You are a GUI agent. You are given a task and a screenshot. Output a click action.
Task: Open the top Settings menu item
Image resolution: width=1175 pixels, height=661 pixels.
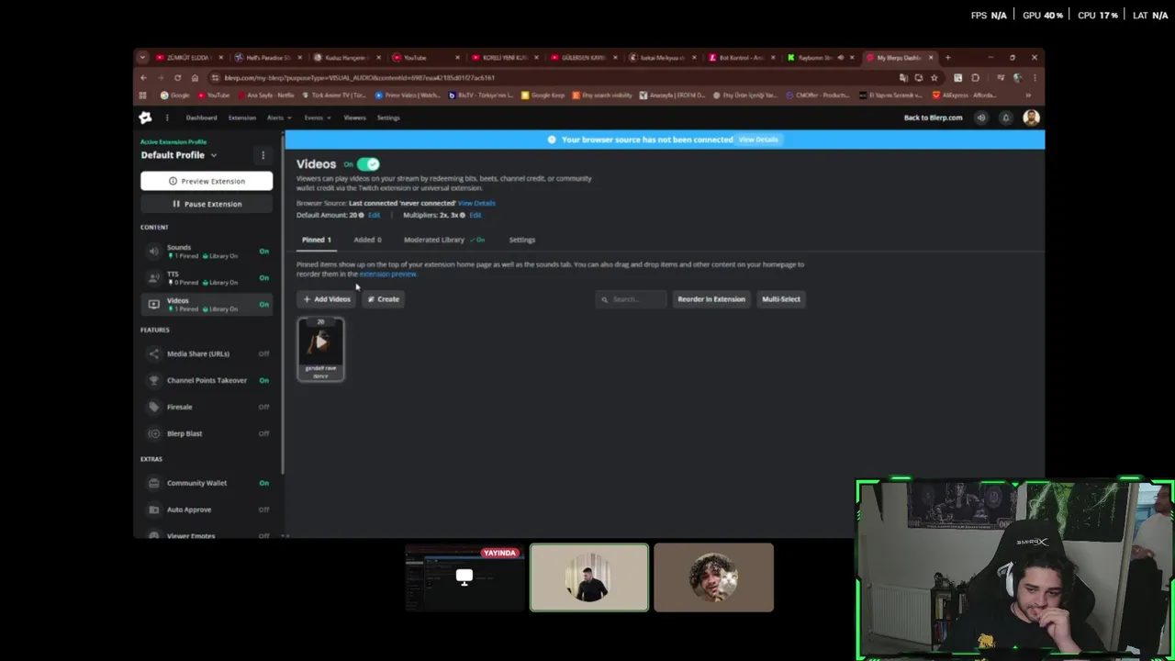[x=388, y=118]
